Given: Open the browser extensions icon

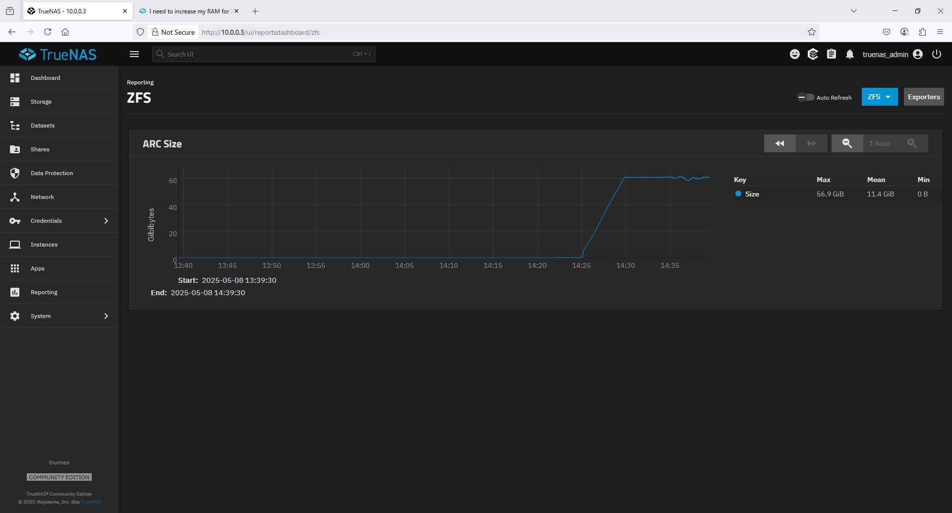Looking at the screenshot, I should pyautogui.click(x=922, y=32).
